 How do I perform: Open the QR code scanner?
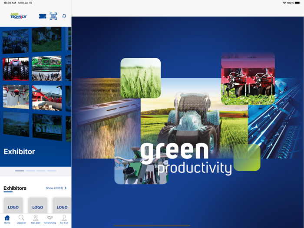pos(53,16)
